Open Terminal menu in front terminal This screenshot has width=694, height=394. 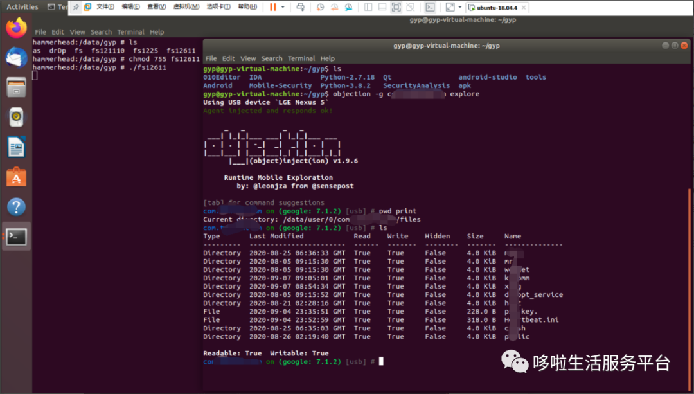click(x=301, y=58)
